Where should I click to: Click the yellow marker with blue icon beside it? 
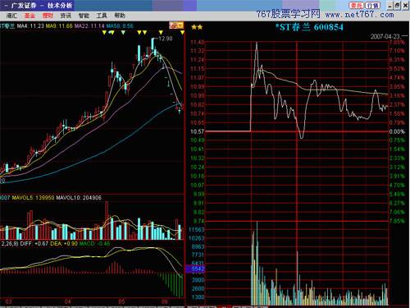[112, 33]
